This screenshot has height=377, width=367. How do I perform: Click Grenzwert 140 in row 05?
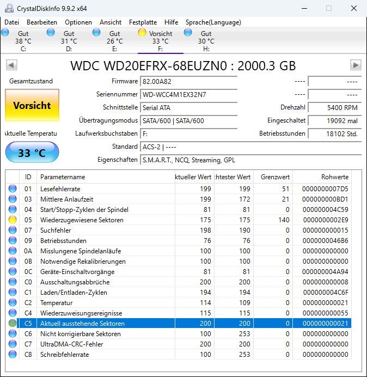(284, 220)
